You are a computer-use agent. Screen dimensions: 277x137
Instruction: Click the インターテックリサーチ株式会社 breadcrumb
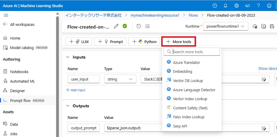[93, 15]
